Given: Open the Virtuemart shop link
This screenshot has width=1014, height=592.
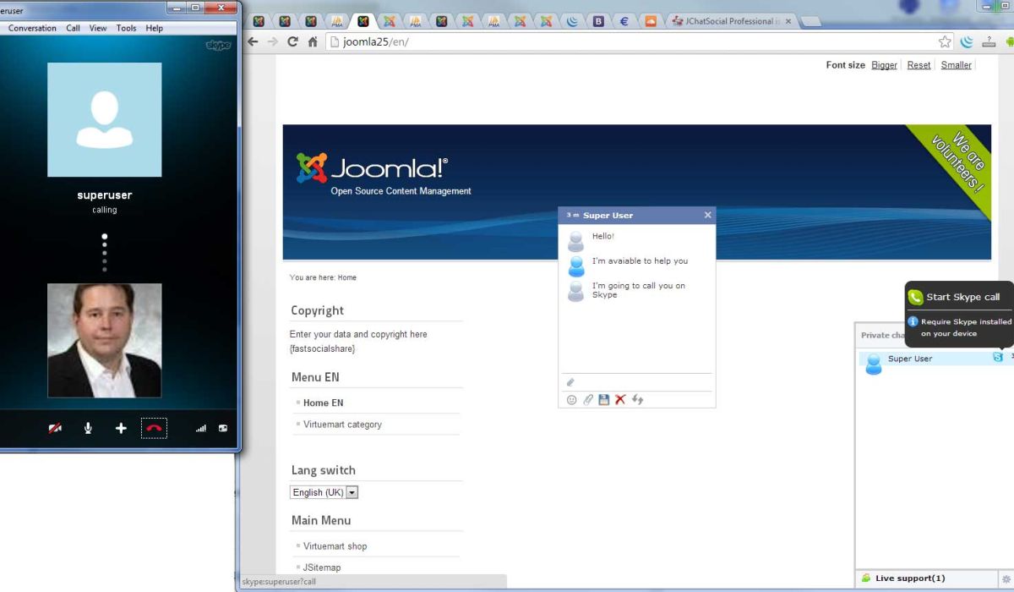Looking at the screenshot, I should pyautogui.click(x=335, y=546).
